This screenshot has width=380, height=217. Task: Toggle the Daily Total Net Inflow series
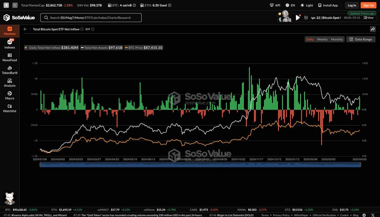coord(51,47)
